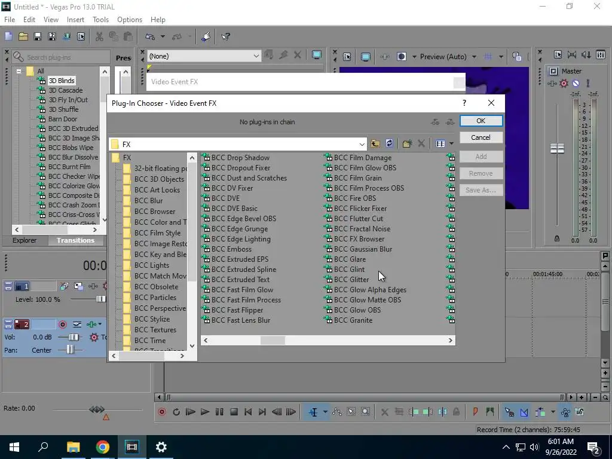Click the Downmix Output icon in Master panel
This screenshot has width=612, height=459.
572,54
